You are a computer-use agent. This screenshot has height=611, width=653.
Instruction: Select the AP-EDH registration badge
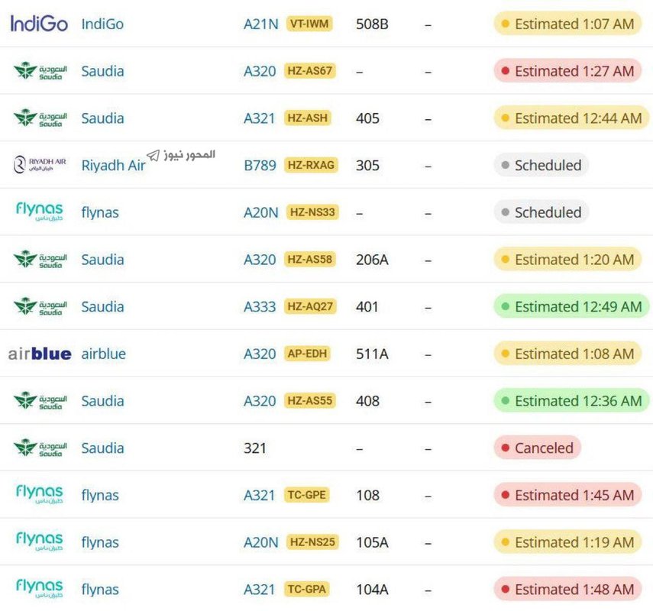click(x=307, y=354)
